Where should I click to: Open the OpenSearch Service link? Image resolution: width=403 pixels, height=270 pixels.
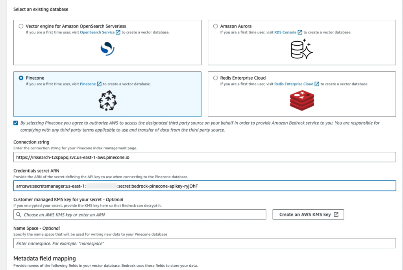tap(97, 32)
